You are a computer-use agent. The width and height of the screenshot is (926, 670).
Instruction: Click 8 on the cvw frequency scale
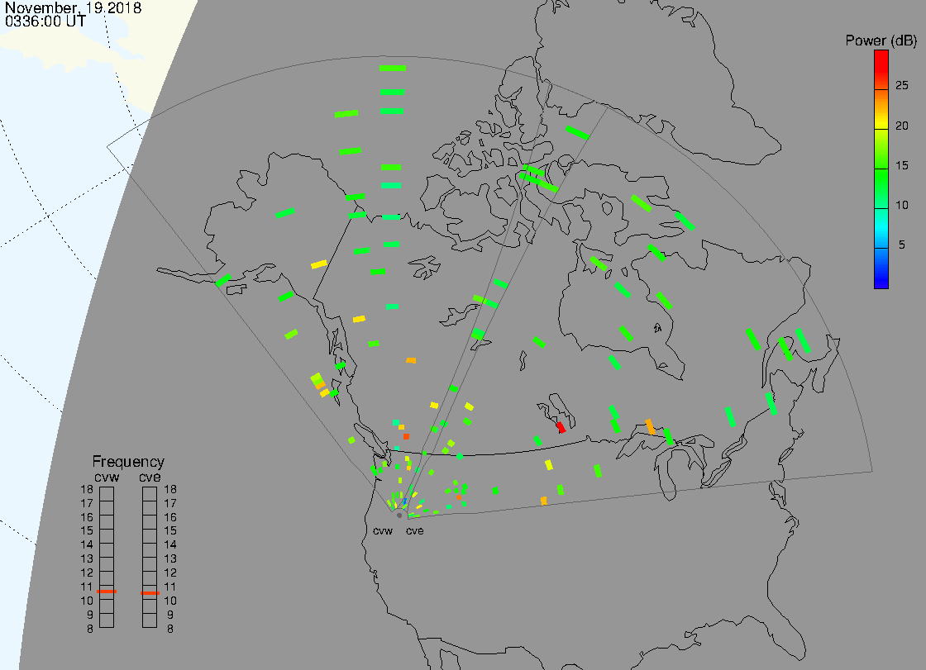[90, 629]
